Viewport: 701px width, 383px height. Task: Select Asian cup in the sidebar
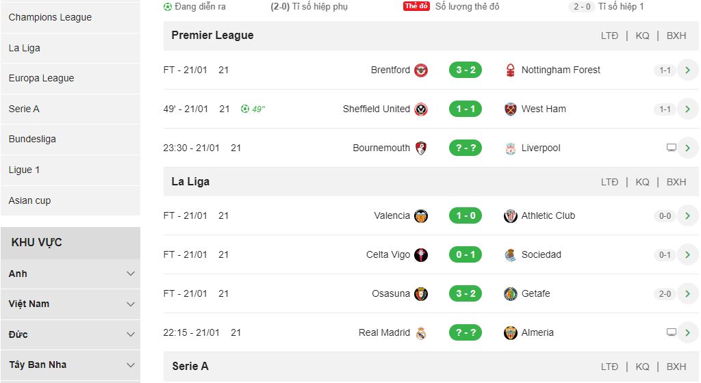click(x=29, y=200)
